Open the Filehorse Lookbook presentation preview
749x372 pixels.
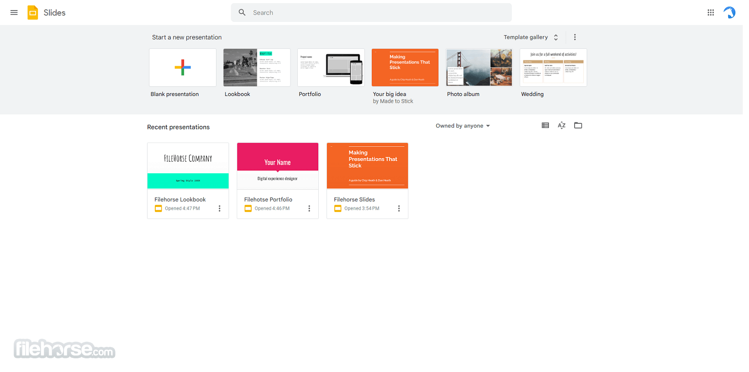tap(188, 166)
